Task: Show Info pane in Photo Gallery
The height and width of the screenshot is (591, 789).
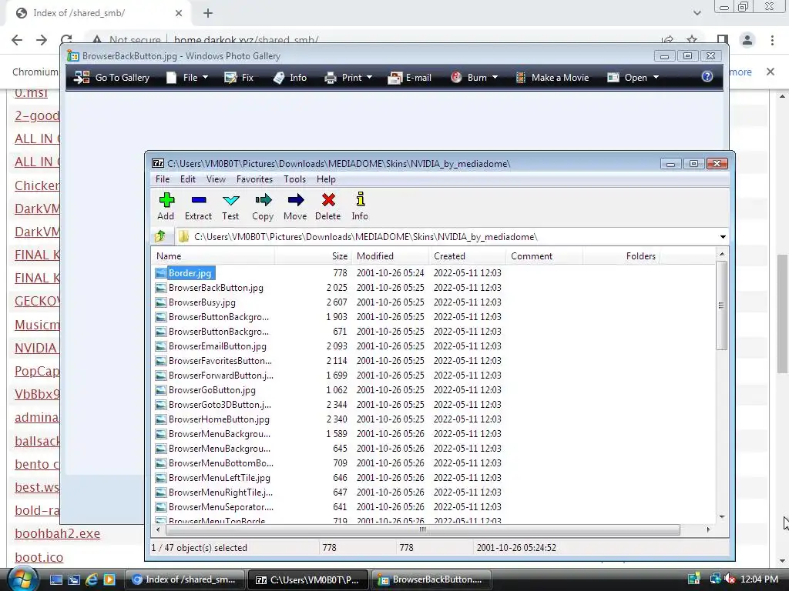Action: click(290, 78)
